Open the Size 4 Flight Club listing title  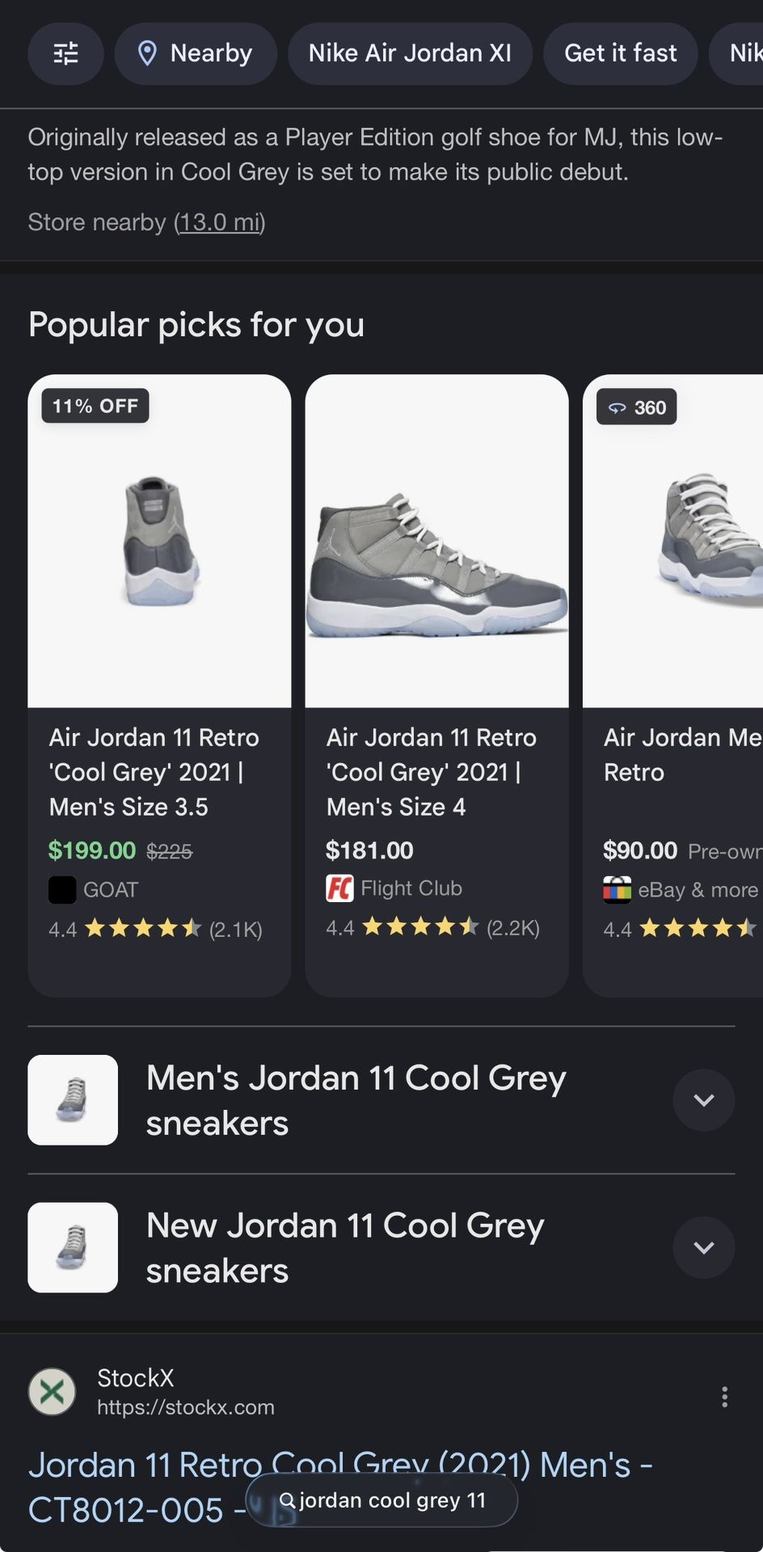coord(431,772)
